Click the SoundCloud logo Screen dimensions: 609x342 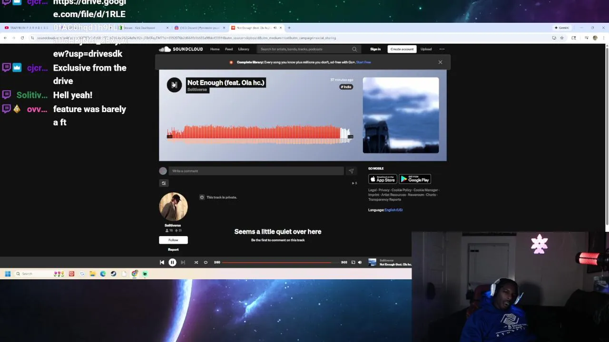pyautogui.click(x=181, y=49)
